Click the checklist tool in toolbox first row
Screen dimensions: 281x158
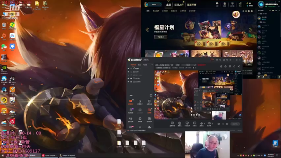pyautogui.click(x=149, y=102)
